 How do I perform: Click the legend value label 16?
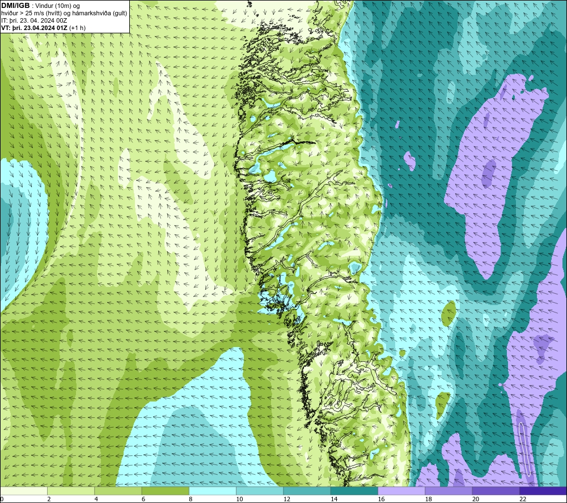(382, 500)
